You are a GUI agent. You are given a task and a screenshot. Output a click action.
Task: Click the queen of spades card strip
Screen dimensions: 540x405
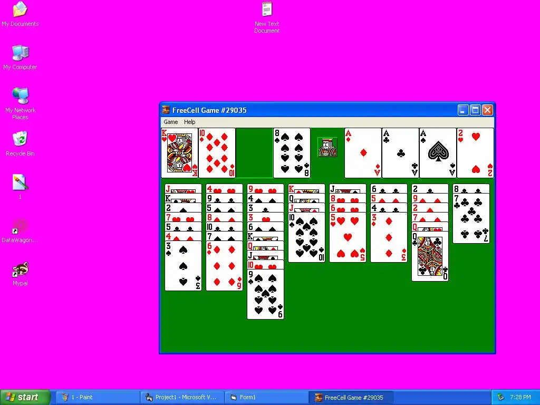[x=306, y=198]
